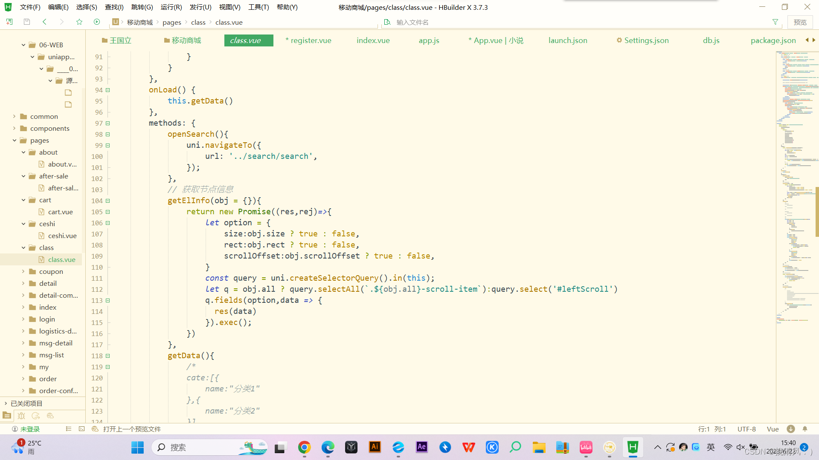
Task: Collapse the getElInfo fold marker at line 104
Action: tap(108, 201)
